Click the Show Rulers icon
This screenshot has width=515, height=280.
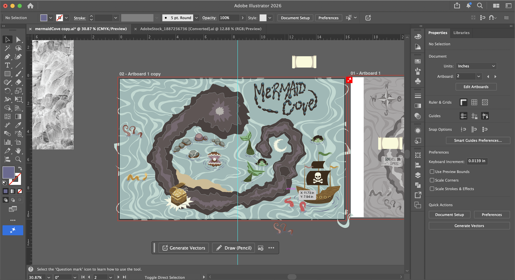tap(463, 102)
